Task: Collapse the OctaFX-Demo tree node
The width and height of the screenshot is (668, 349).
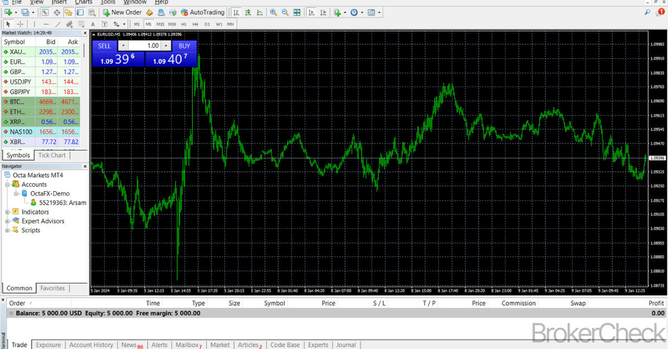Action: (x=16, y=193)
